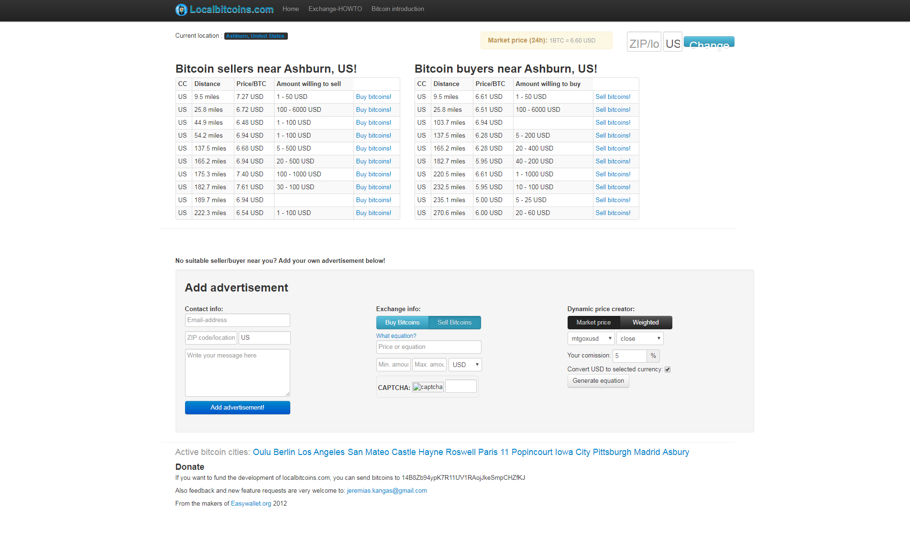Buy bitcoins from the 189.7 miles seller

(x=373, y=200)
